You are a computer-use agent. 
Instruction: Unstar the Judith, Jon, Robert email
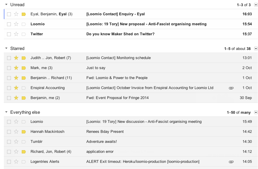pos(16,58)
